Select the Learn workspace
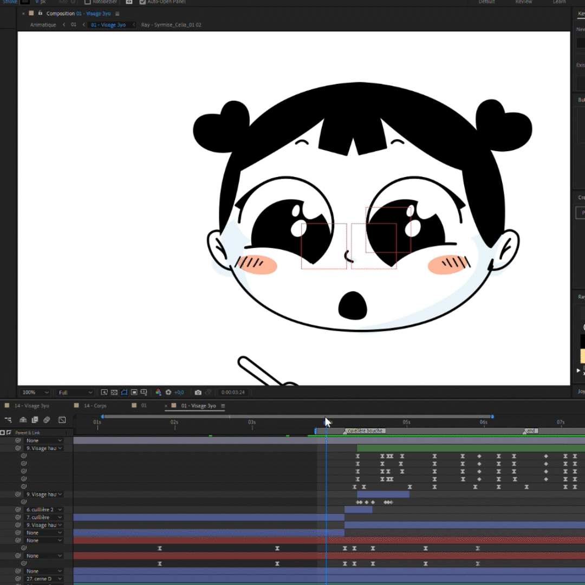The height and width of the screenshot is (585, 585). click(559, 2)
